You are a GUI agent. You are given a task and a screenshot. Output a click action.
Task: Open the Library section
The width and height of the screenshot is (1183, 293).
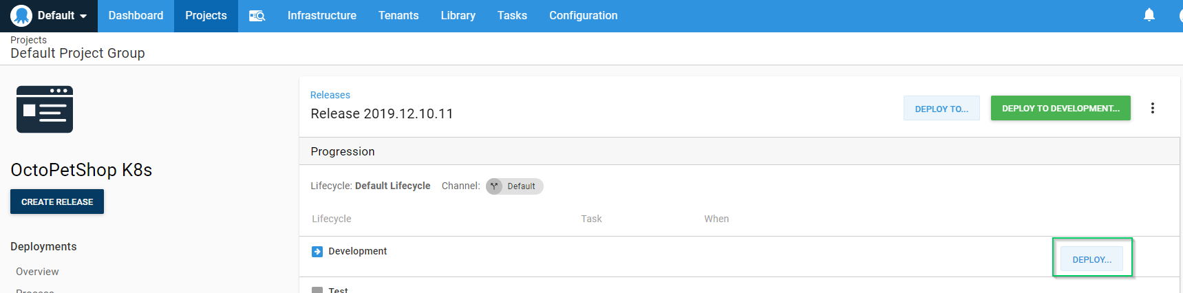coord(458,16)
